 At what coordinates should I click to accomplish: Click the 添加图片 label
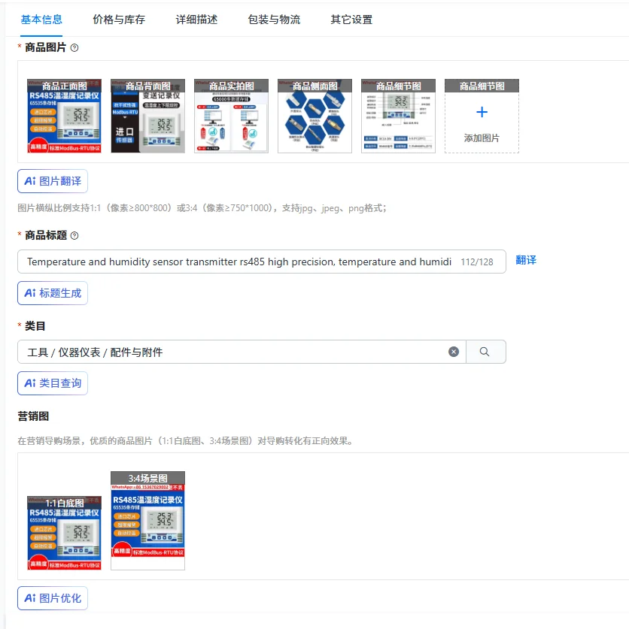coord(482,138)
